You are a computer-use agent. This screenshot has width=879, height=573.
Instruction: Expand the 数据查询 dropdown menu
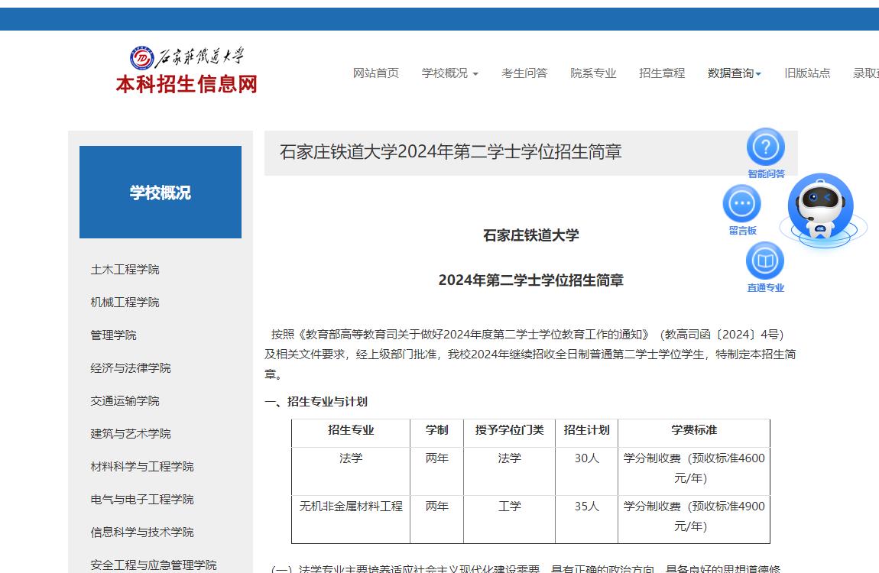click(x=735, y=73)
